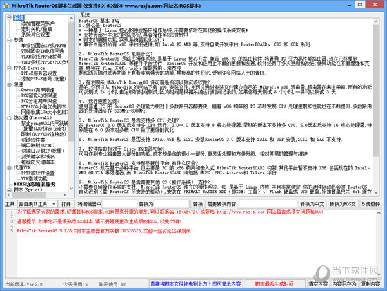387x291 pixels.
Task: Open 双线固定IP电信网通 tree item
Action: [x=43, y=51]
